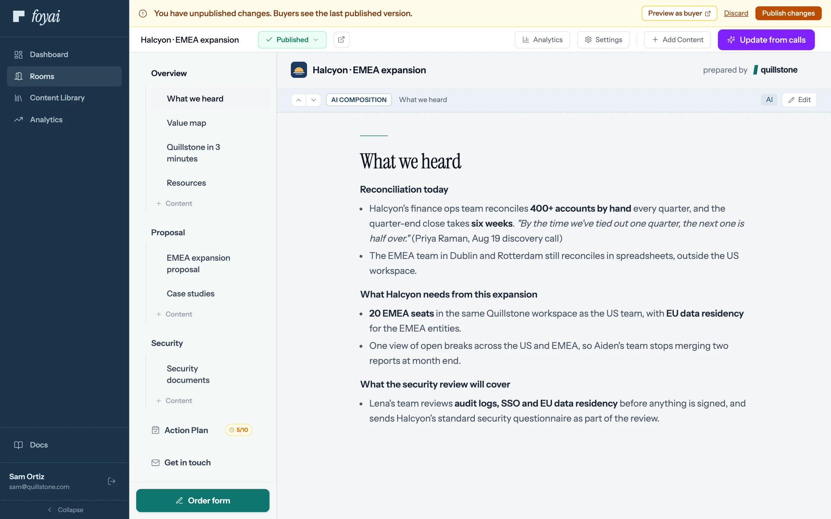Open room in new tab icon
Image resolution: width=831 pixels, height=519 pixels.
coord(341,40)
